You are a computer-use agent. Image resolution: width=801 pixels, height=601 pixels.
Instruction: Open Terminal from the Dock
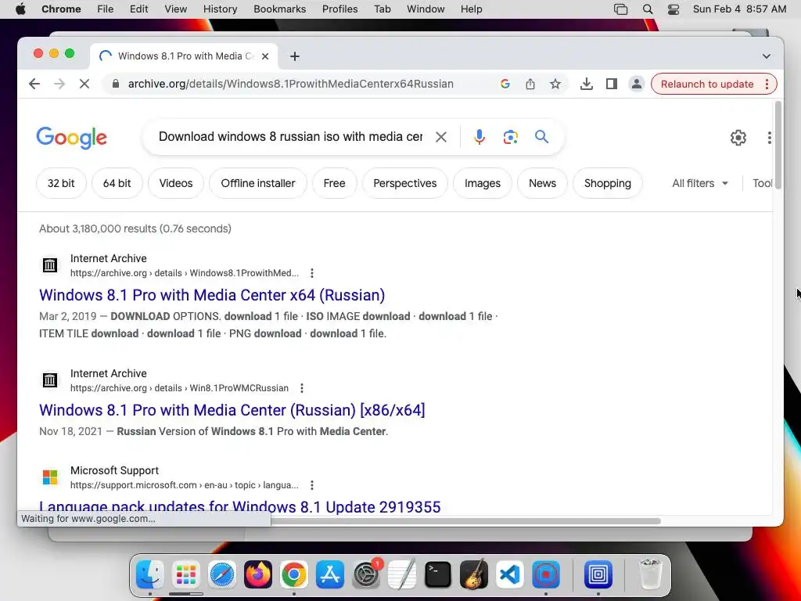click(x=438, y=574)
